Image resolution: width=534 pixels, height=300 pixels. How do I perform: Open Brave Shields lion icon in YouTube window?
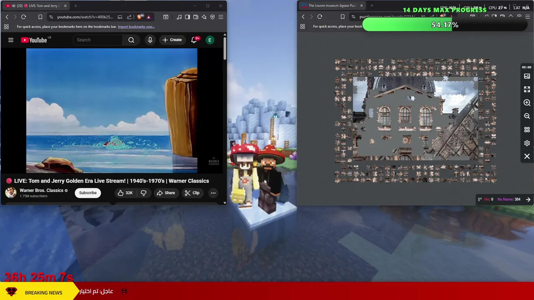click(x=140, y=17)
